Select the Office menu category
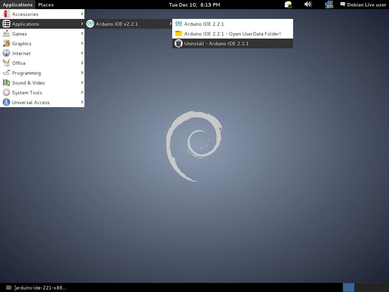Screen dimensions: 389x292 pyautogui.click(x=19, y=63)
